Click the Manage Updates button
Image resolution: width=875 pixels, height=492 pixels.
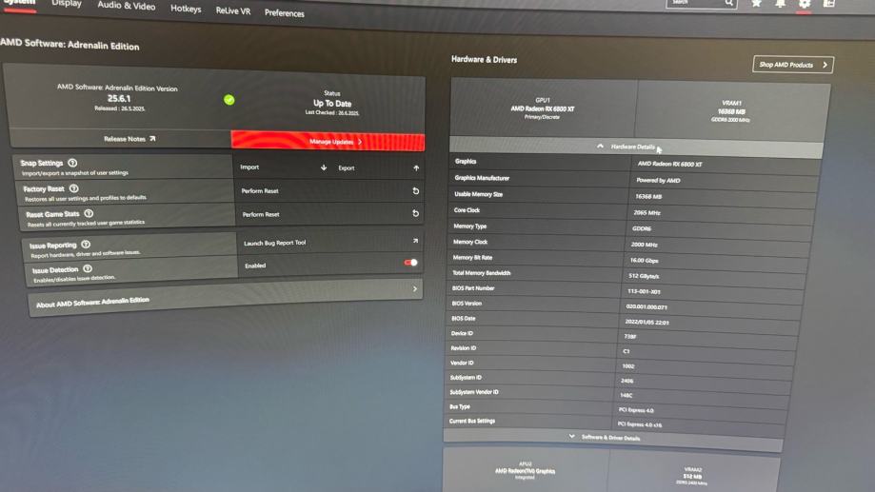pyautogui.click(x=328, y=141)
